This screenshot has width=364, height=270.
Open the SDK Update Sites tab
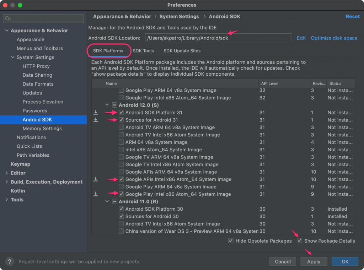tap(182, 51)
